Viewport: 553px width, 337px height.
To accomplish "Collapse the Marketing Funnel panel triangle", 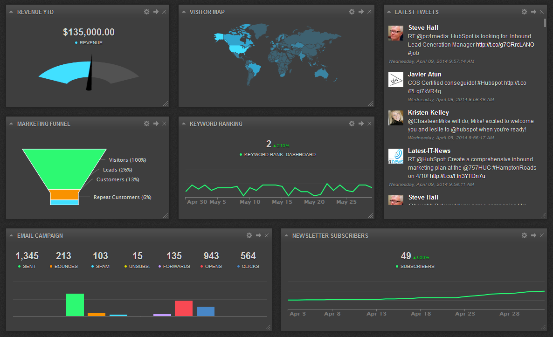I will (x=11, y=124).
